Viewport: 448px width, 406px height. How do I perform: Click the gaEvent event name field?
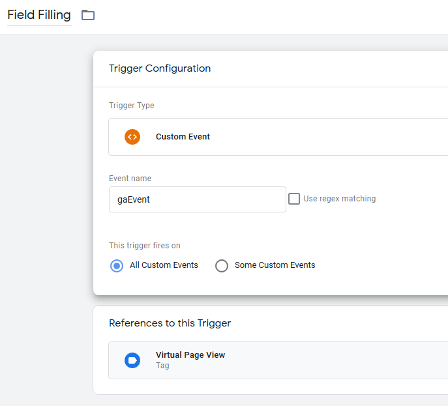tap(198, 199)
